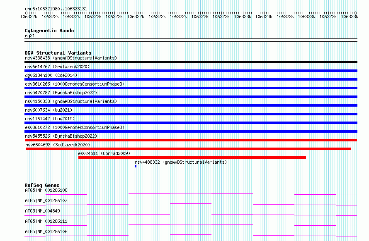Open transcript ATG5|NM_001286106
The image size is (369, 241).
[x=46, y=231]
